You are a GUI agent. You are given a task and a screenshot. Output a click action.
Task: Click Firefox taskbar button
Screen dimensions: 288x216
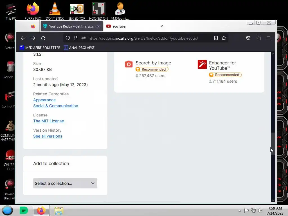point(41,210)
